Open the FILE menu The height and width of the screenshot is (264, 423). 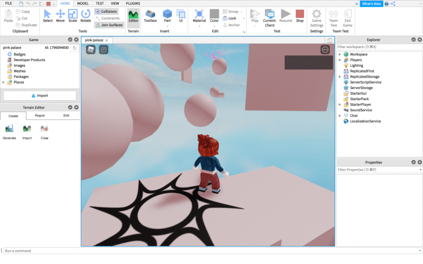coord(8,3)
